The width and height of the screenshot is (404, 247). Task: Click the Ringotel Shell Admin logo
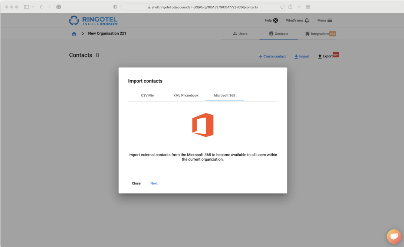[x=93, y=21]
